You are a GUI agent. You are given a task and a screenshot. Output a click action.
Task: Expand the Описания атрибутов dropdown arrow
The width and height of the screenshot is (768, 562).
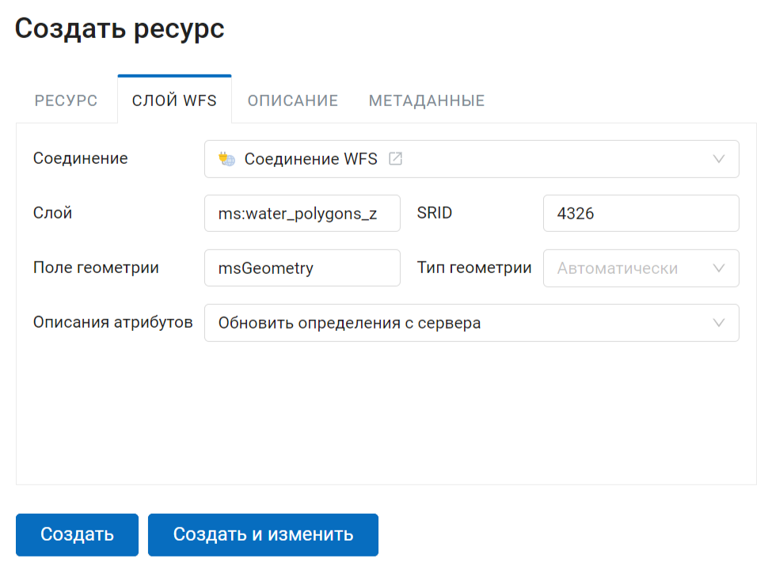tap(719, 323)
